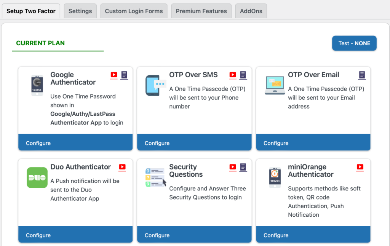390x246 pixels.
Task: Open Google Authenticator YouTube video guide
Action: pos(114,75)
